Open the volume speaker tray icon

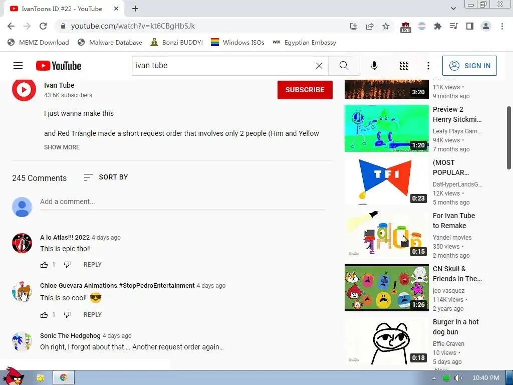pos(458,378)
